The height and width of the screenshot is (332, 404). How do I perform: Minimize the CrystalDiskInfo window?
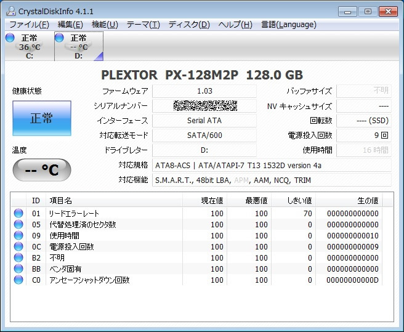pos(347,12)
